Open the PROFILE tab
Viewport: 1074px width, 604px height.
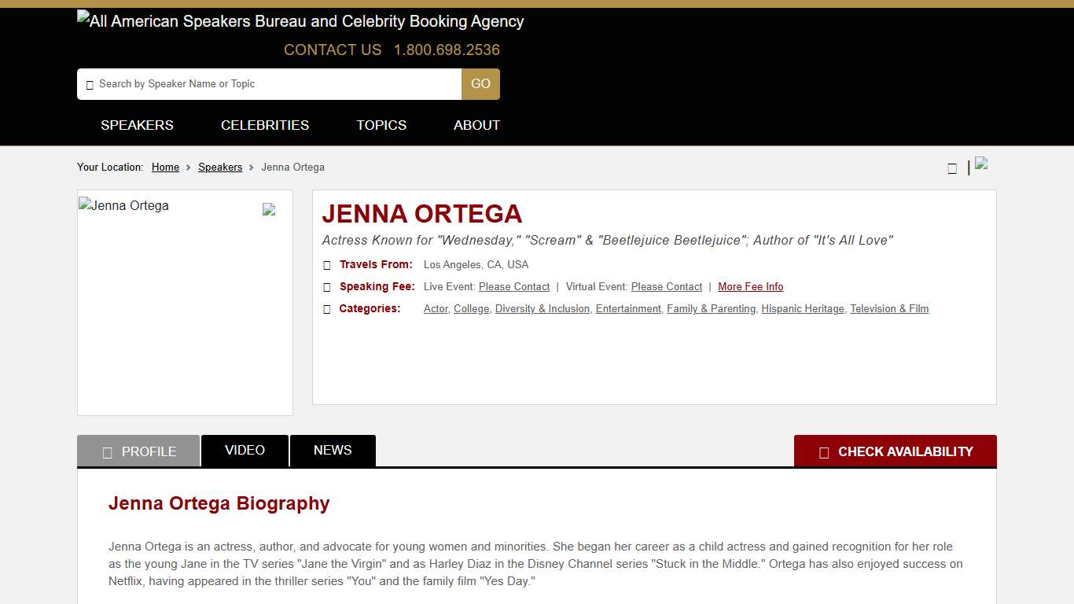pos(138,451)
